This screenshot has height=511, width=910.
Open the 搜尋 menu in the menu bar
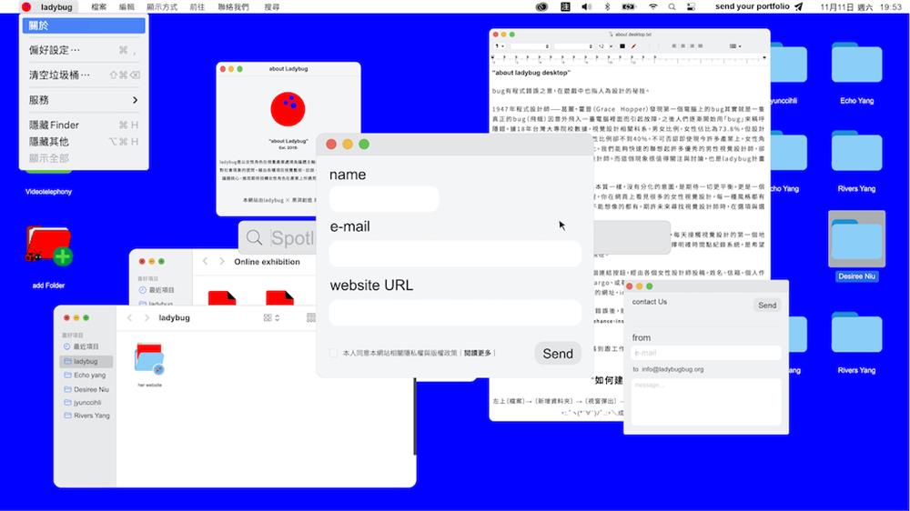[x=271, y=7]
